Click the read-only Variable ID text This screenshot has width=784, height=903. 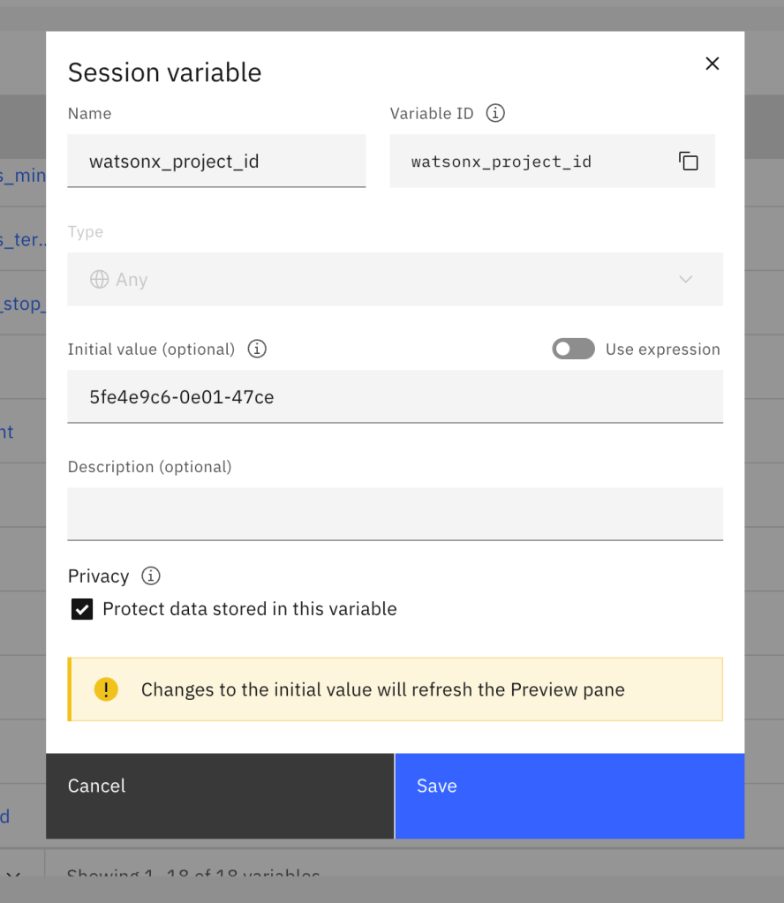tap(501, 162)
